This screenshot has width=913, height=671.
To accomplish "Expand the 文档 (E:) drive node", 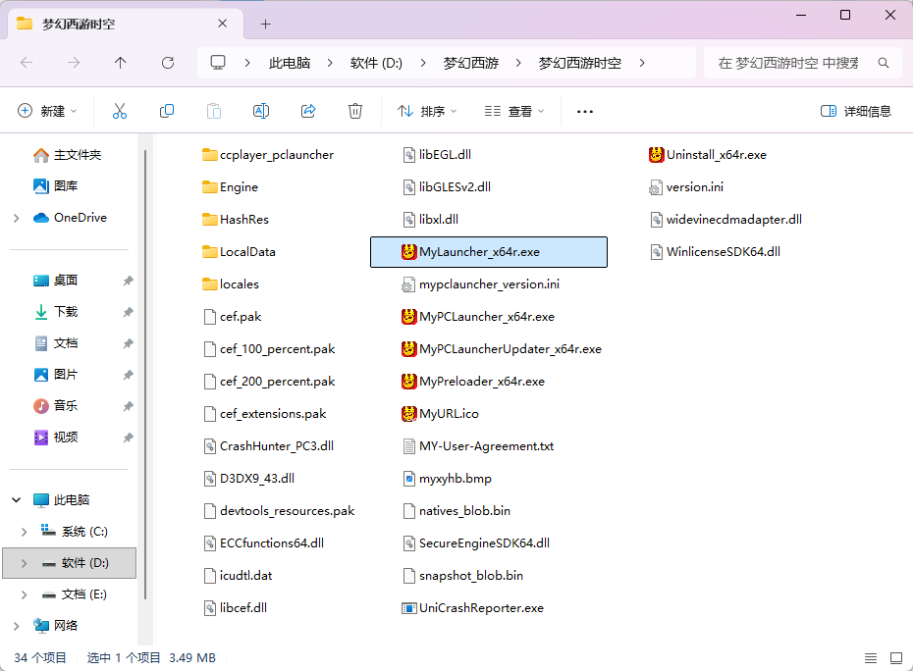I will pos(24,594).
